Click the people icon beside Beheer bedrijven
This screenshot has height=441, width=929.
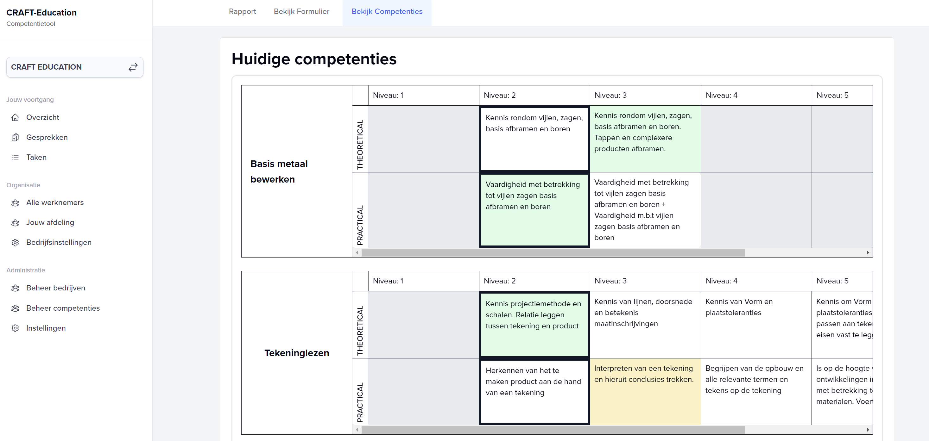tap(15, 288)
